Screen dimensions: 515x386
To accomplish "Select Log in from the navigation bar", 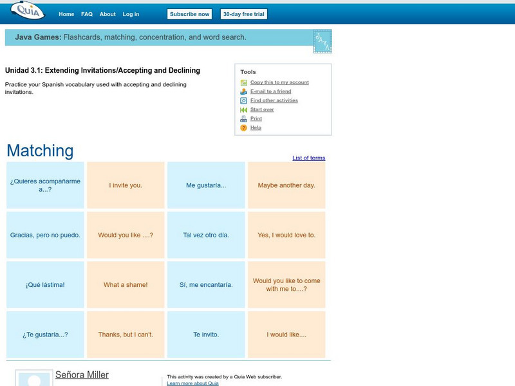I will 131,14.
